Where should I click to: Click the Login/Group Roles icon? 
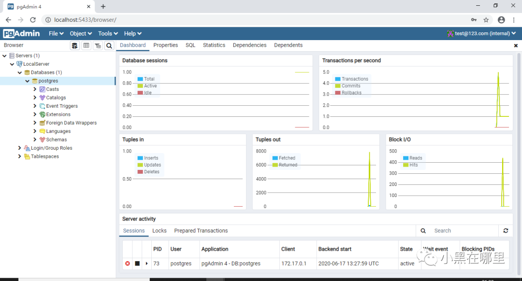[x=27, y=148]
